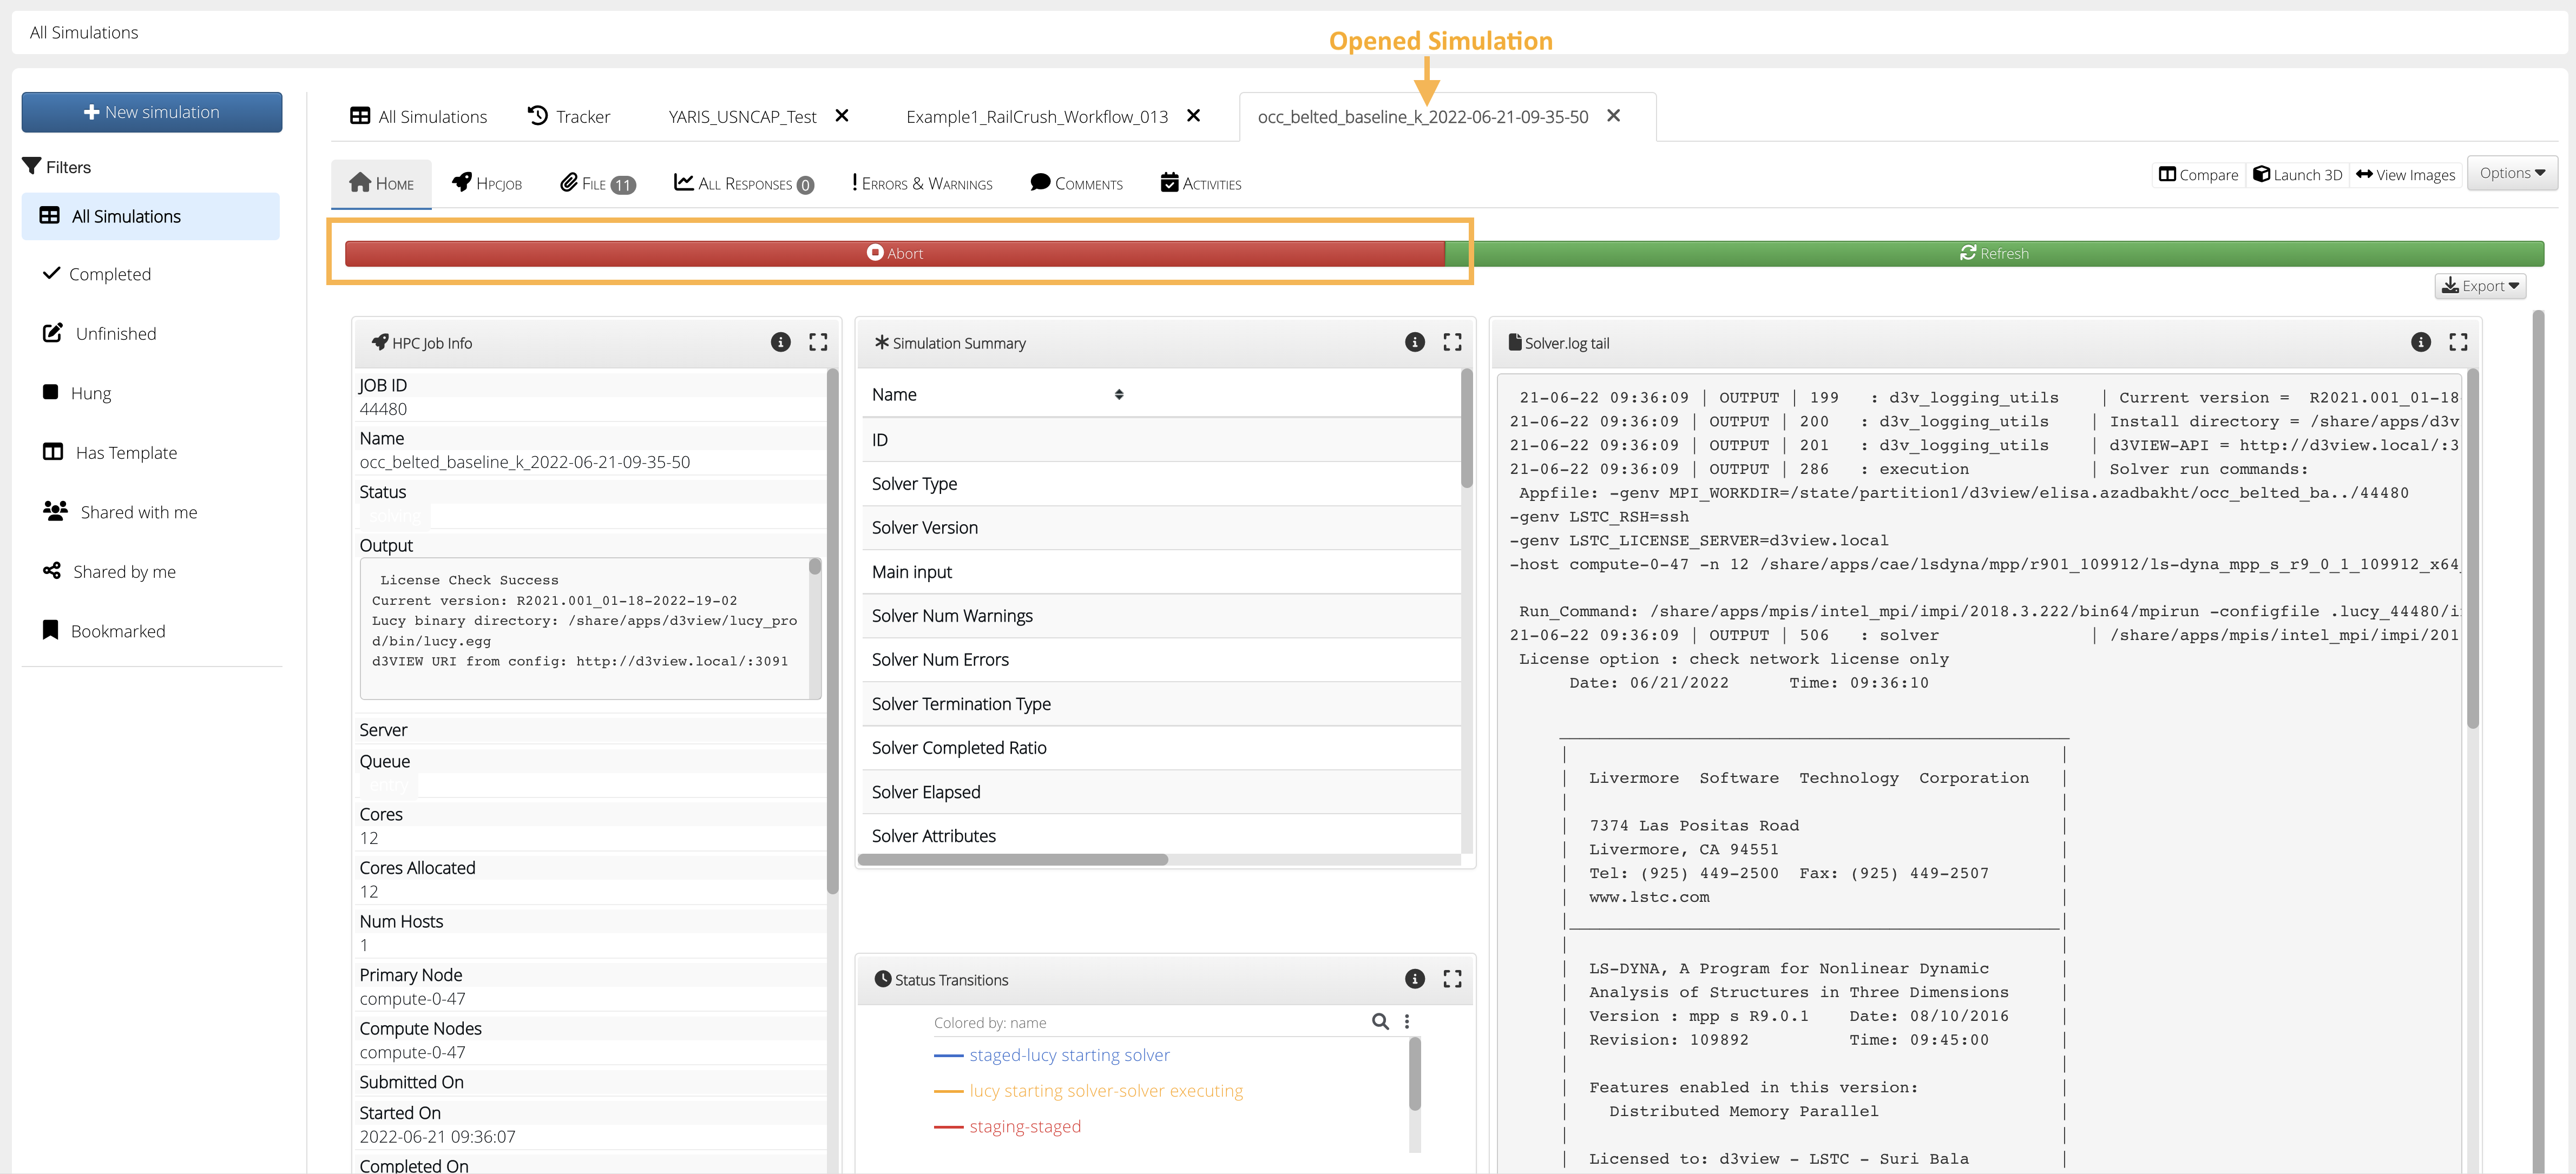The image size is (2576, 1174).
Task: Select the Main input row
Action: 1161,572
